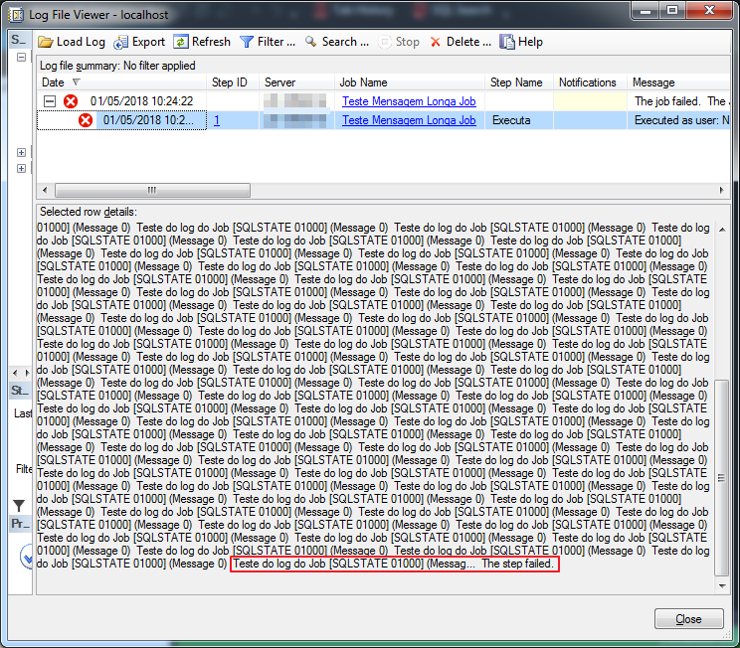Click the horizontal scrollbar thumb of log grid

coord(152,190)
